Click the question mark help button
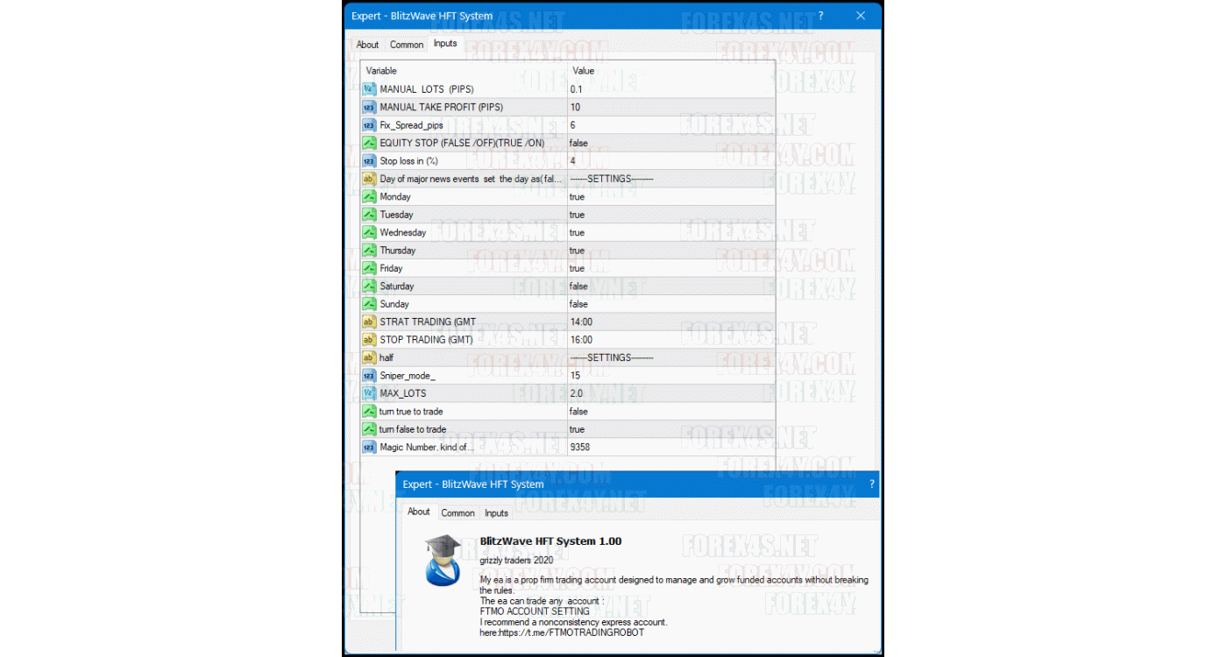 pyautogui.click(x=822, y=16)
